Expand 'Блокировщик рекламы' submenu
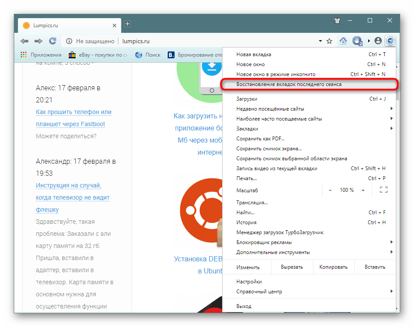Screen dimensions: 414x327 coord(309,242)
